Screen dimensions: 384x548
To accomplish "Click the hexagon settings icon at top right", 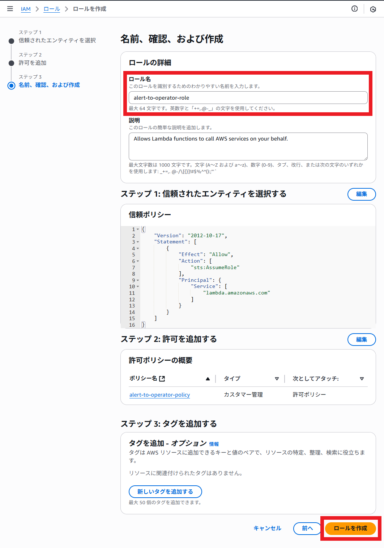I will 373,9.
